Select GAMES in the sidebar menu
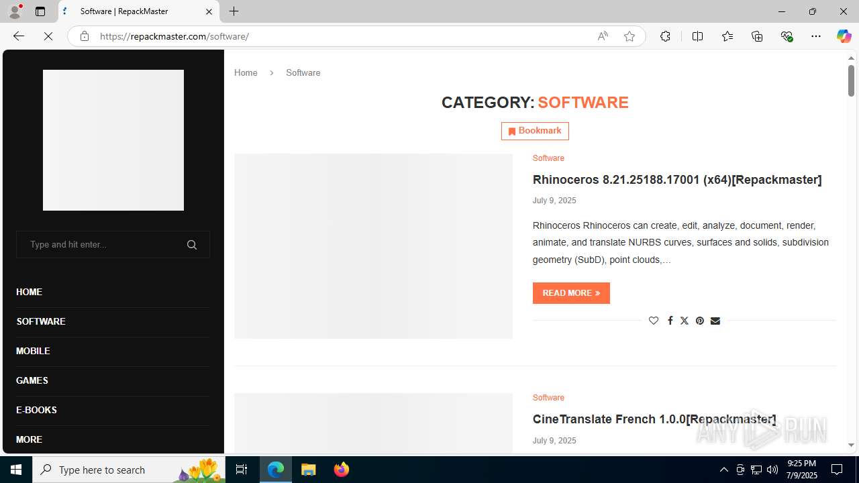The height and width of the screenshot is (483, 859). [x=32, y=380]
